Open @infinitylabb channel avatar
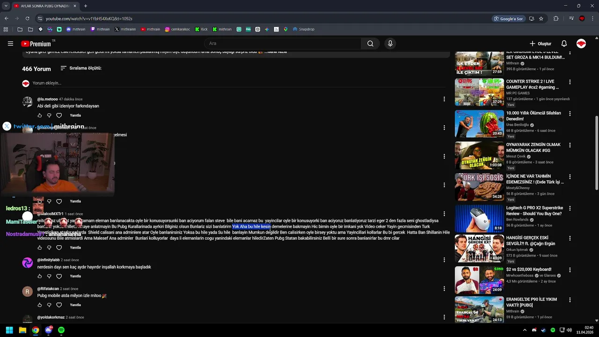Viewport: 599px width, 337px height. coord(28,263)
